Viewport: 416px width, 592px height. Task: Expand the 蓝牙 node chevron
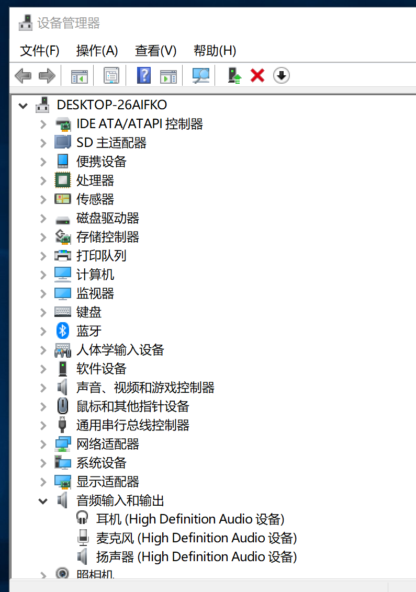43,332
